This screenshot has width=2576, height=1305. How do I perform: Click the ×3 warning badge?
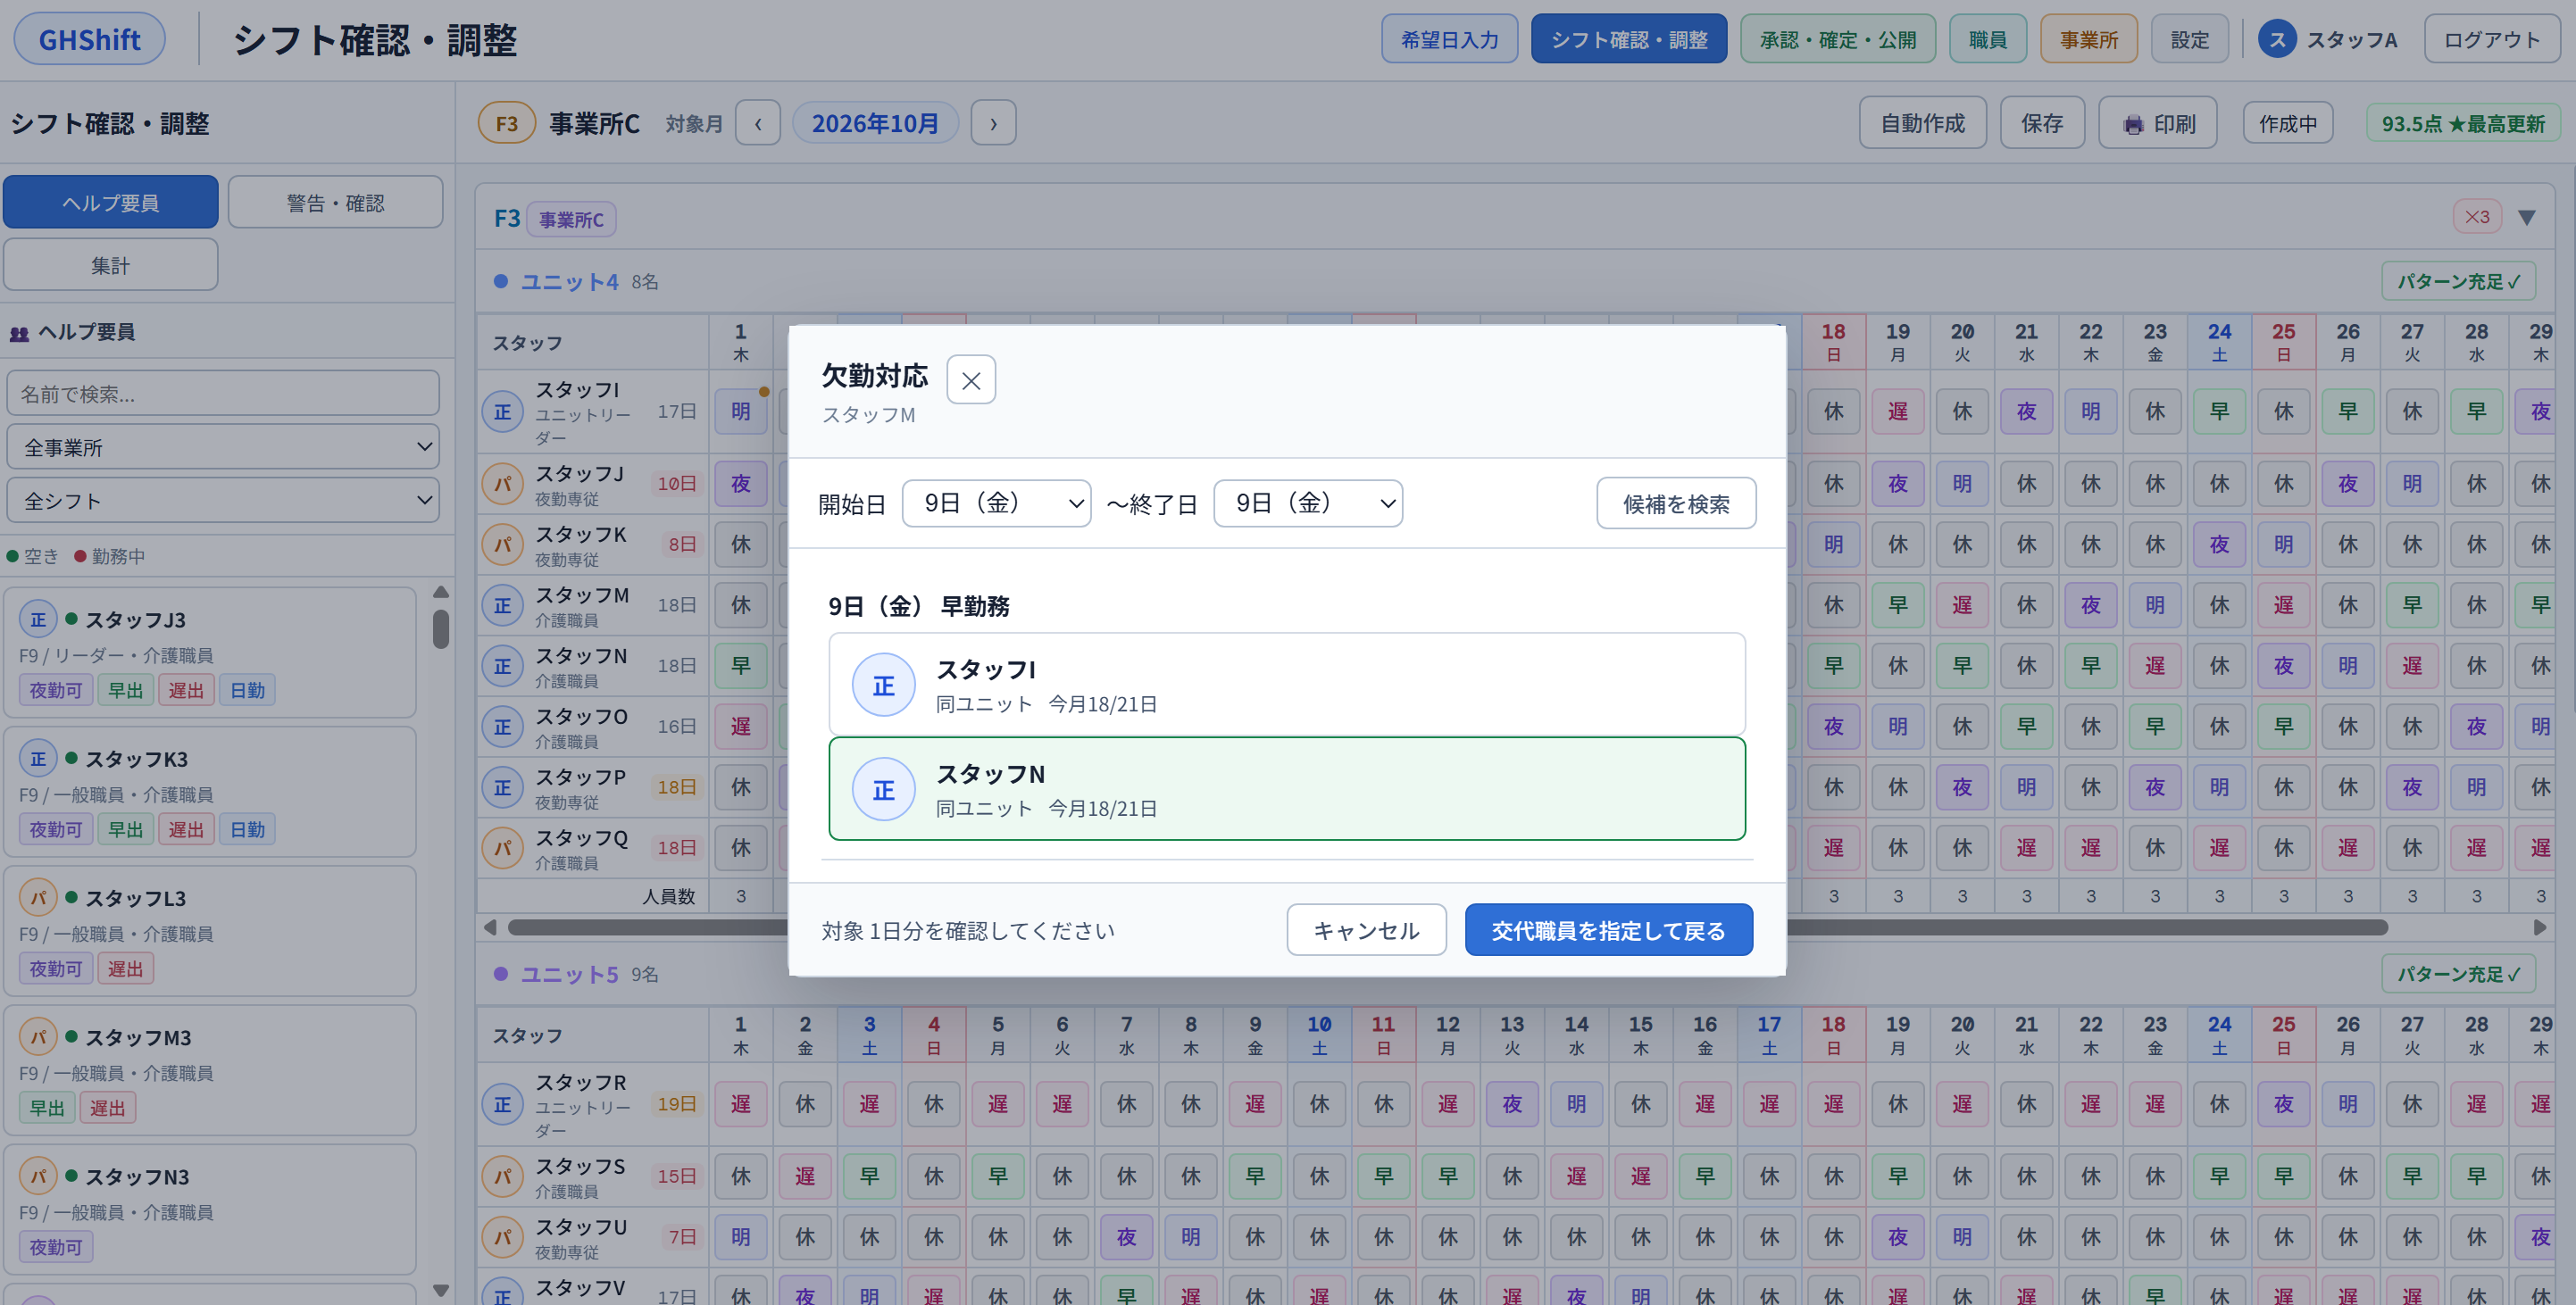[x=2476, y=217]
